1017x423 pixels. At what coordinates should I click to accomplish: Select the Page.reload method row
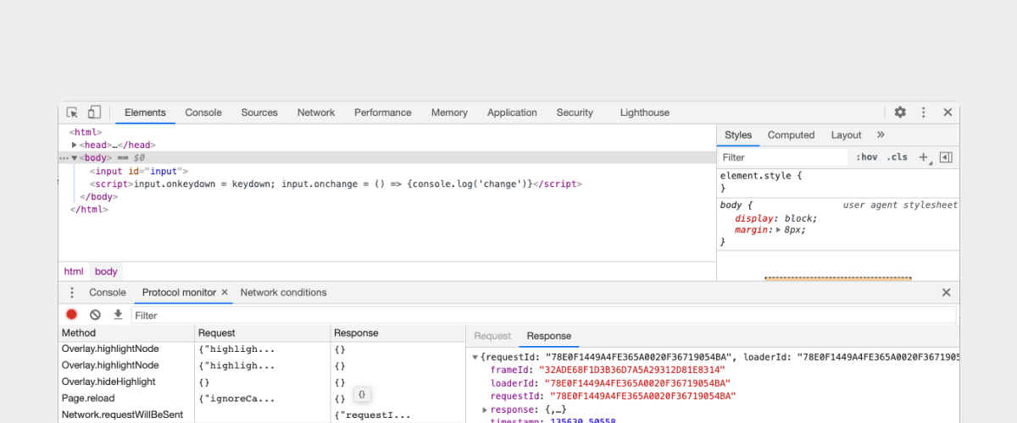[x=262, y=398]
